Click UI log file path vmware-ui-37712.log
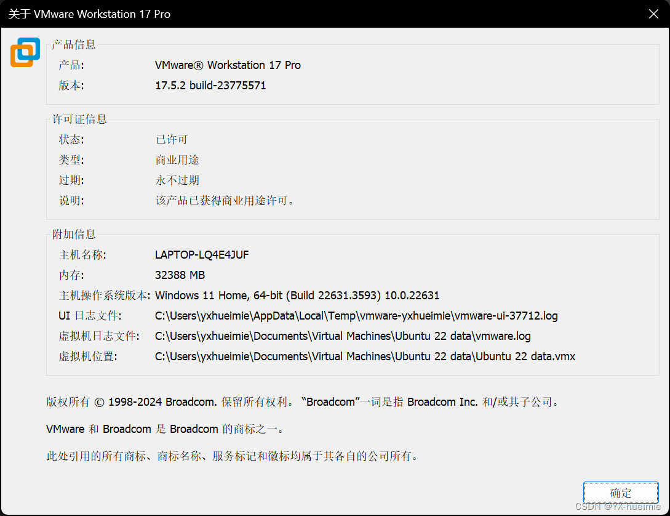 tap(356, 315)
